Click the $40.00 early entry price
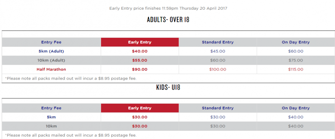Screen dimensions: 335x139 [140, 51]
